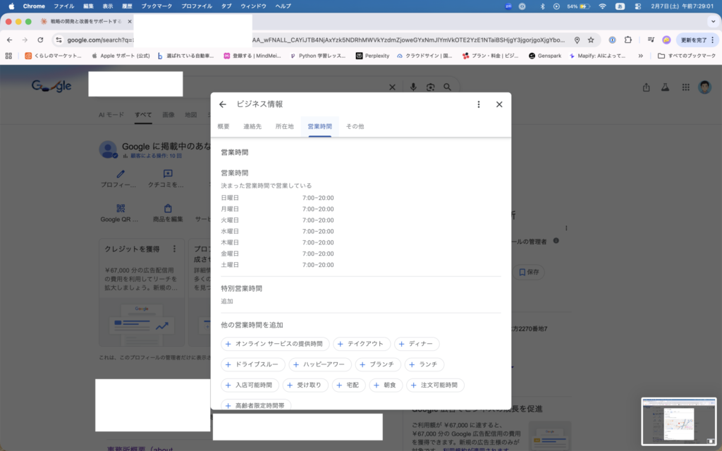Click the screenshot preview thumbnail
This screenshot has height=451, width=722.
[x=678, y=421]
